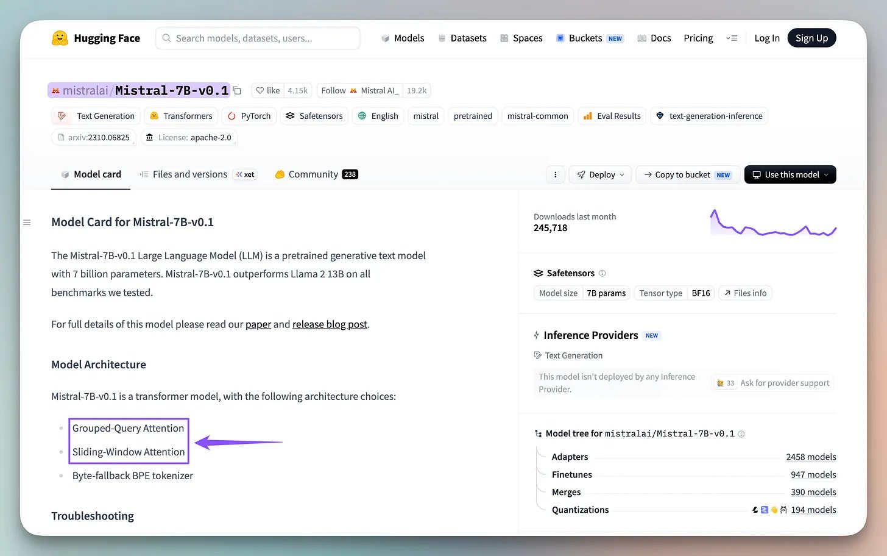Switch to the Files and versions tab
The width and height of the screenshot is (887, 556).
(198, 174)
